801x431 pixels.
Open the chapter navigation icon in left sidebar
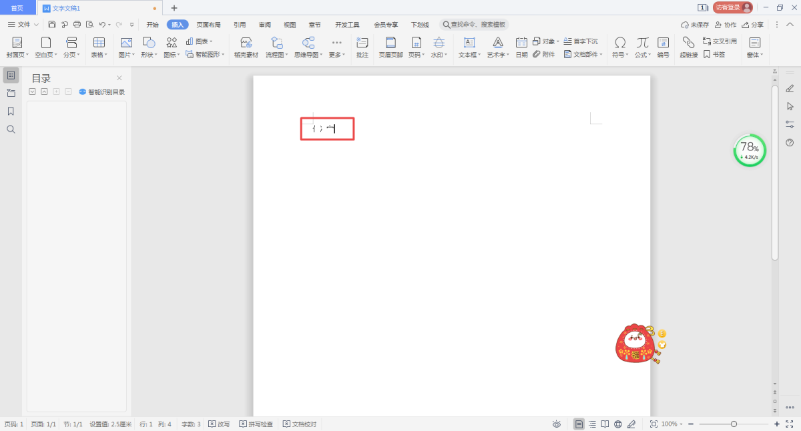click(11, 93)
